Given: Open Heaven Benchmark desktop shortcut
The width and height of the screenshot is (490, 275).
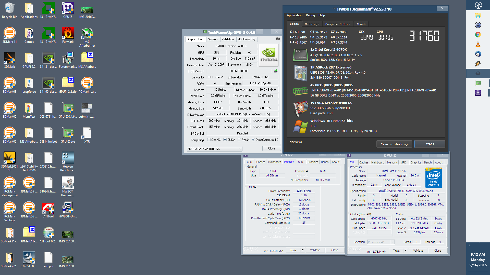Looking at the screenshot, I should pyautogui.click(x=68, y=162).
